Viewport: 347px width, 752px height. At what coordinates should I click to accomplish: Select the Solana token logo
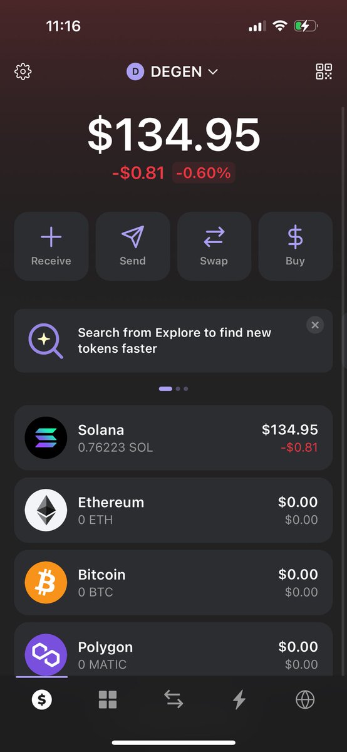pos(46,438)
